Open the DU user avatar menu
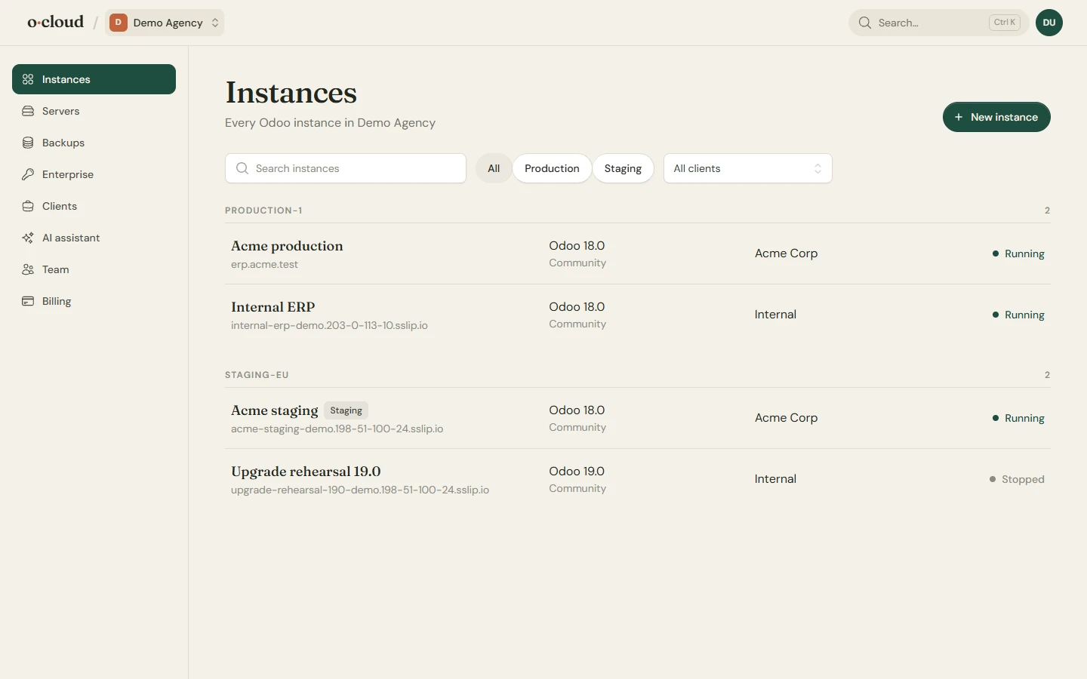 1049,23
